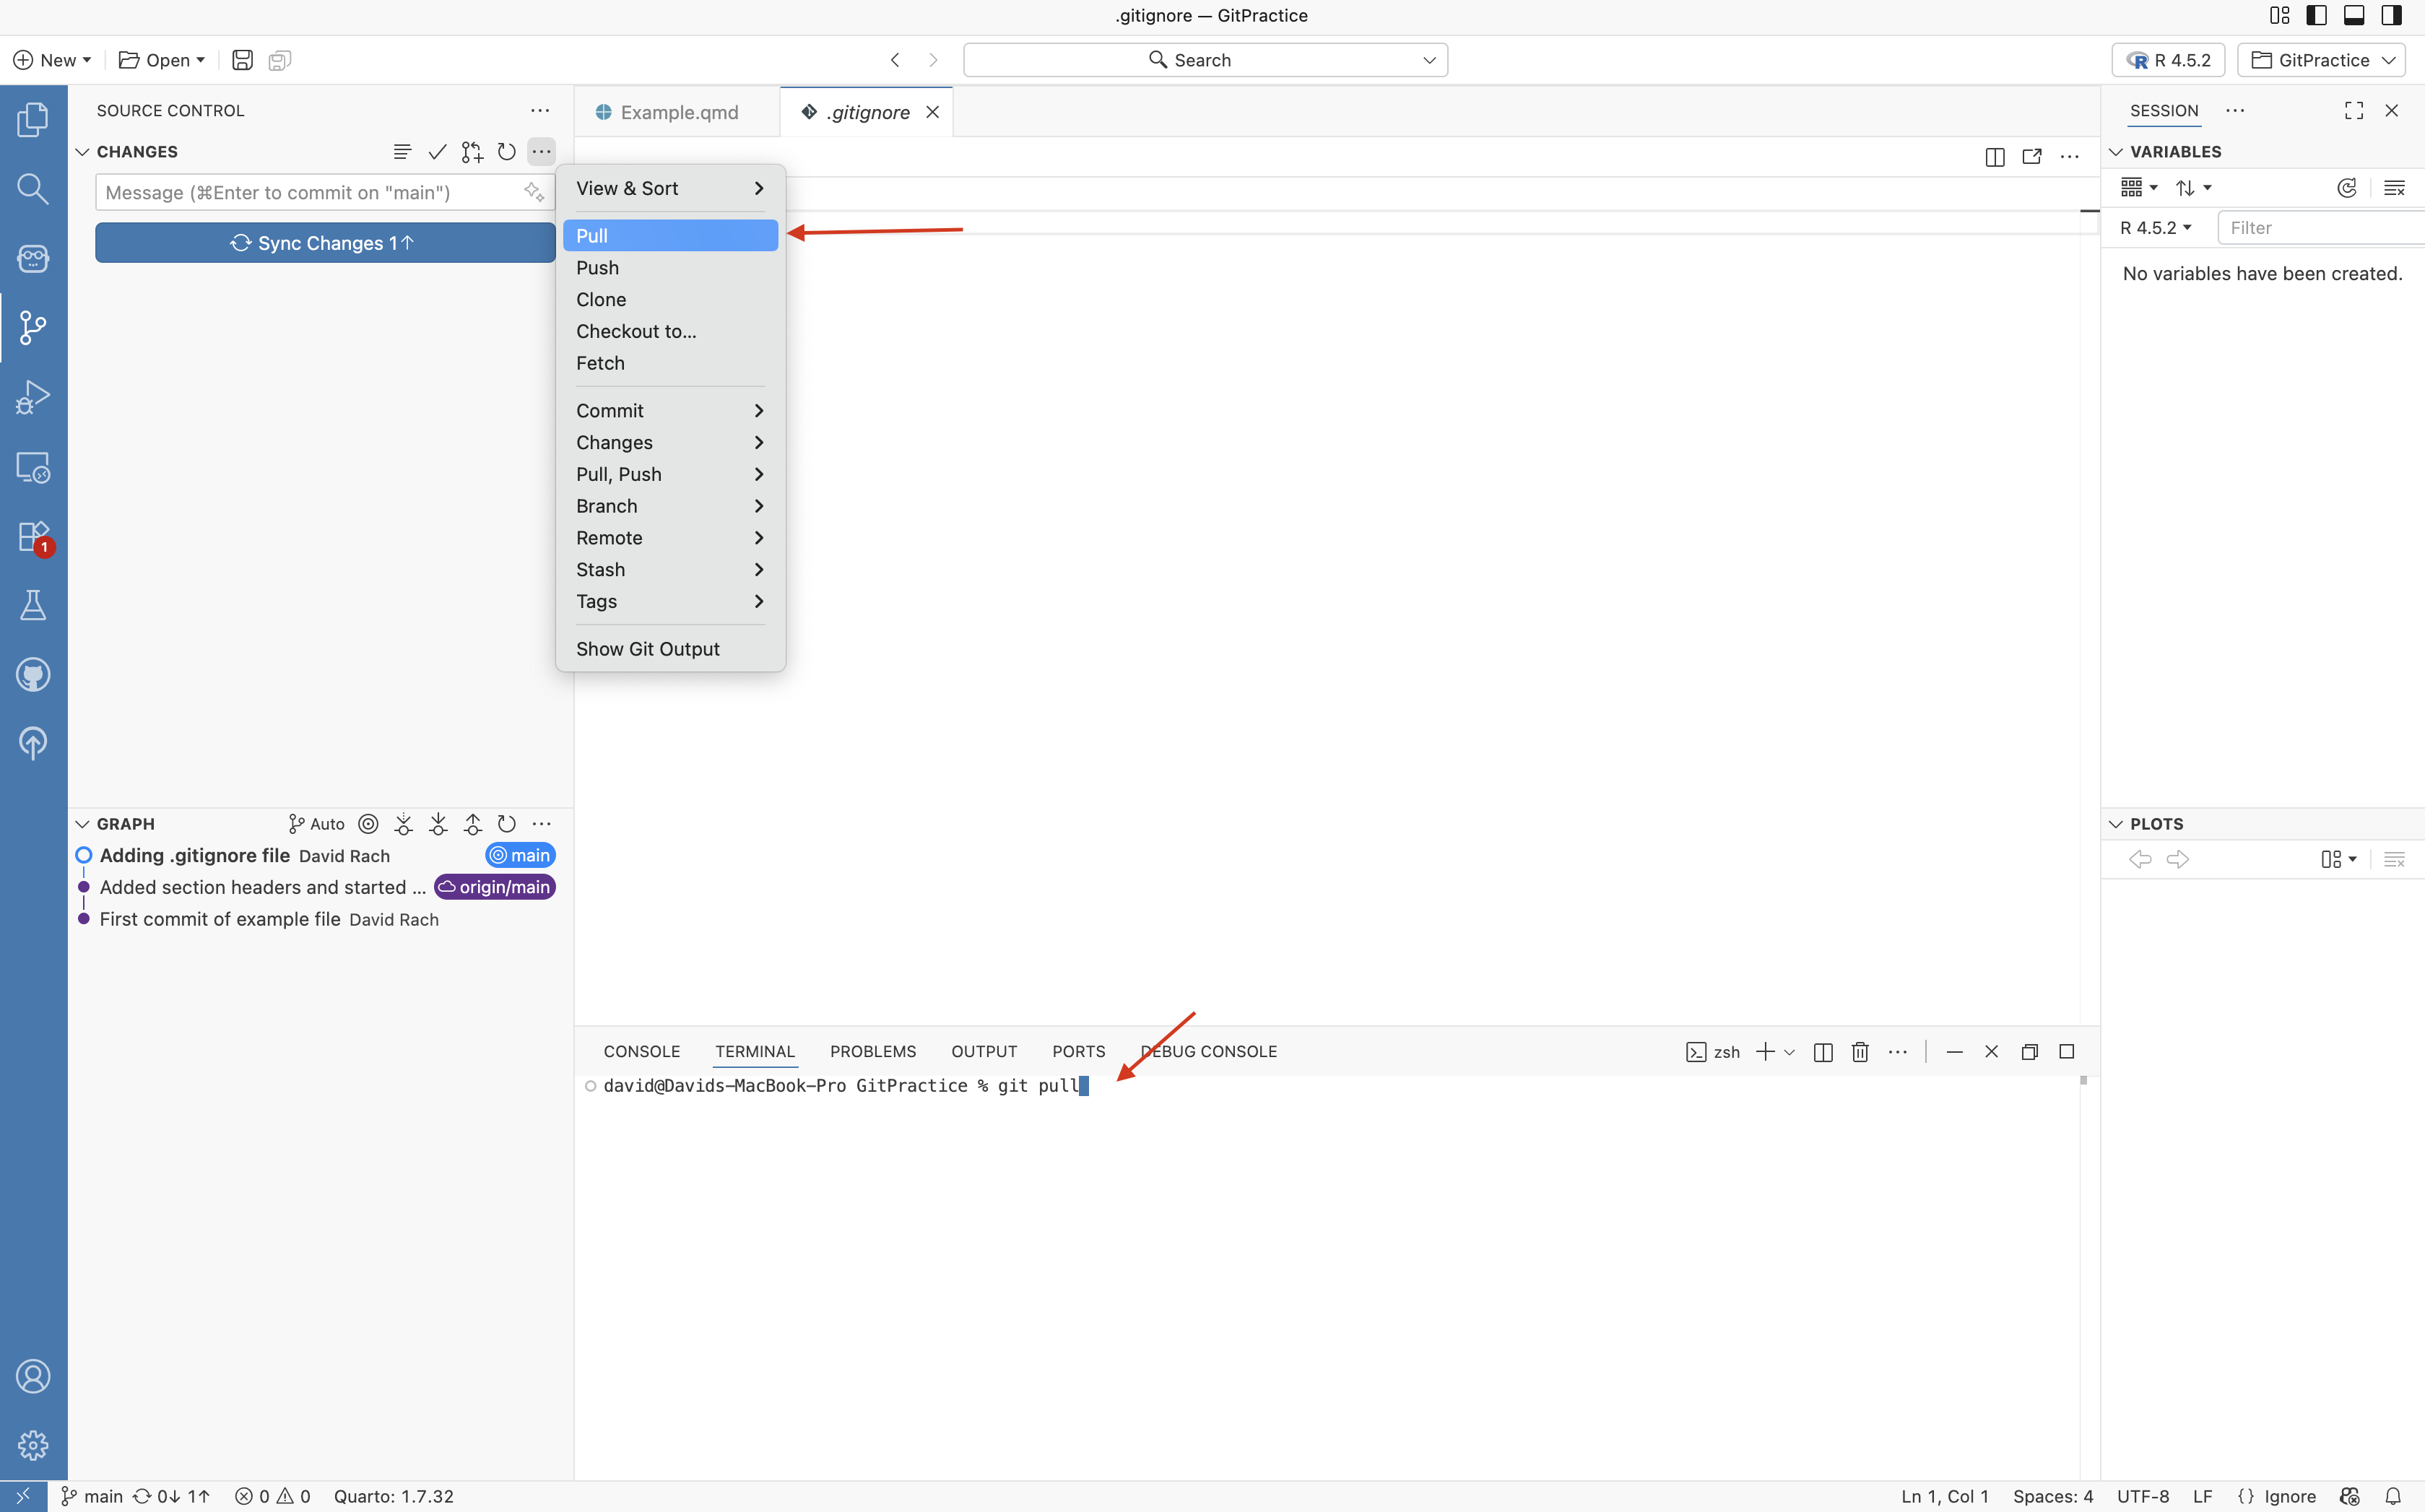Switch to the PROBLEMS panel tab

click(872, 1052)
